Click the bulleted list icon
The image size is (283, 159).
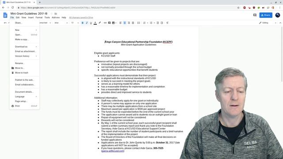tap(151, 23)
